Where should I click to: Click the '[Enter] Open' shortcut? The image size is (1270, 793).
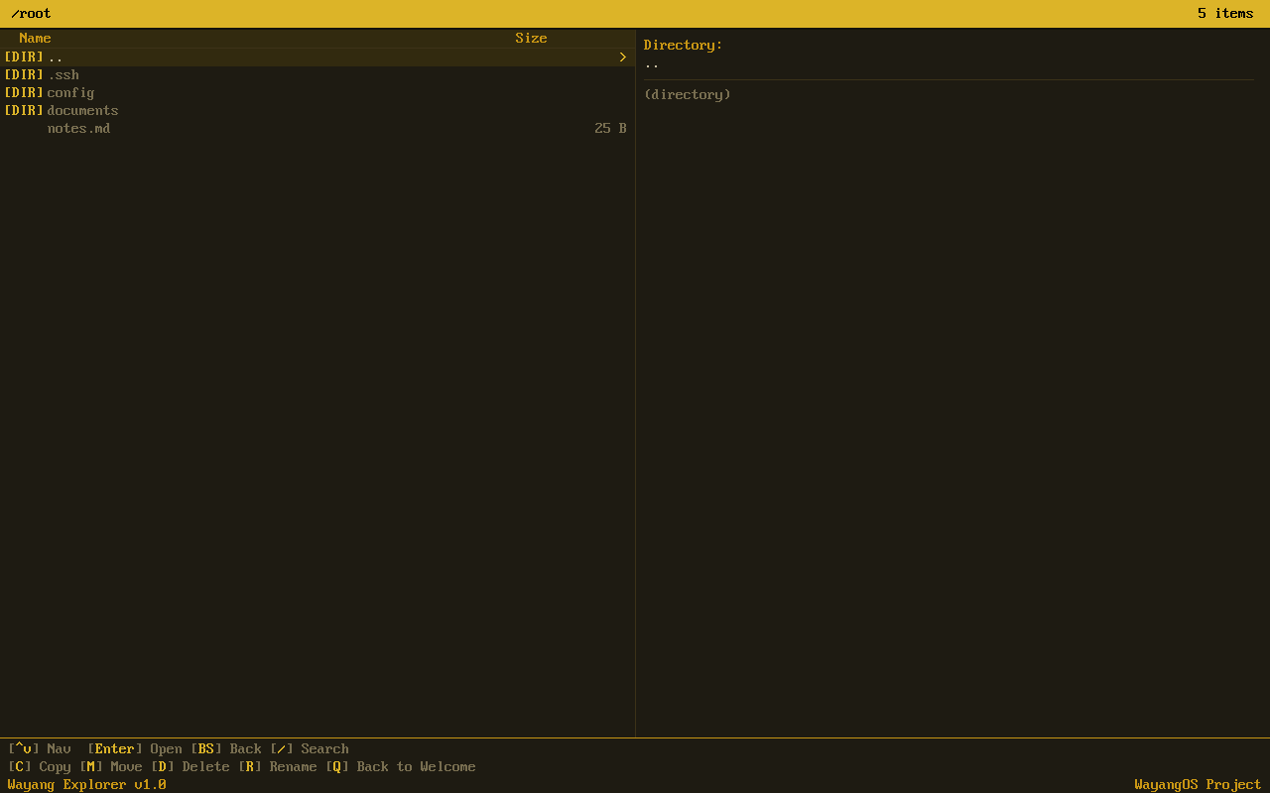pos(136,748)
